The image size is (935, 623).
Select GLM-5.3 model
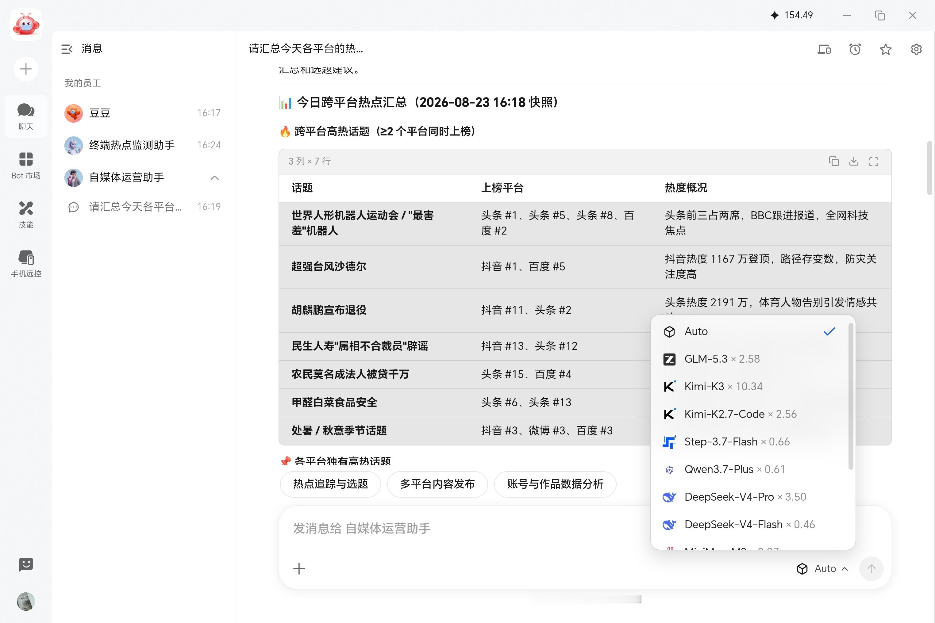750,359
